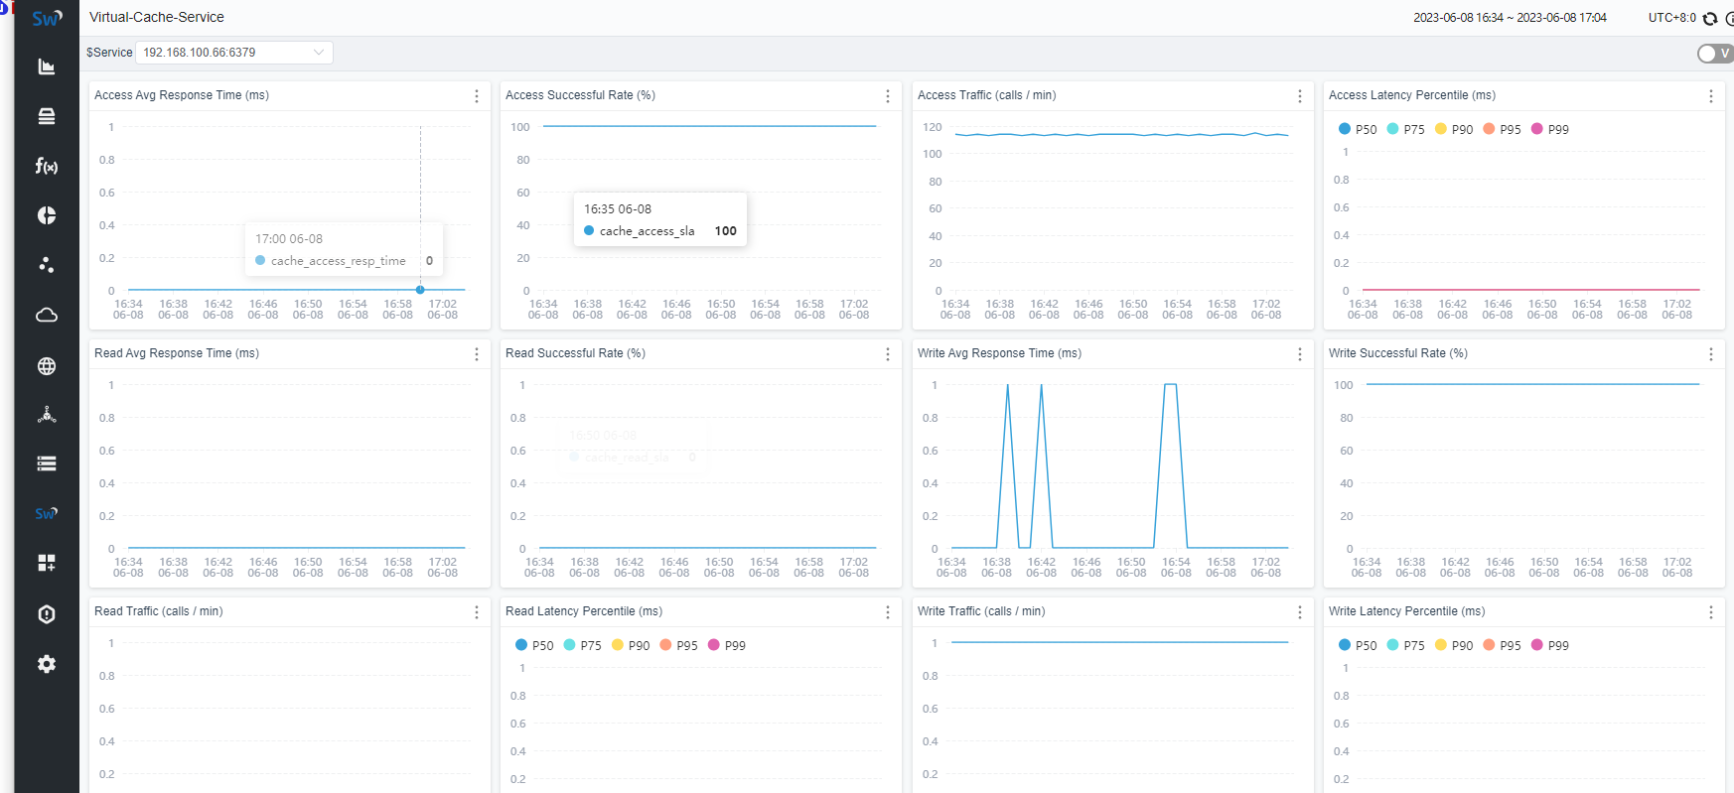This screenshot has width=1734, height=793.
Task: Open the three-dots cluster sidebar icon
Action: pos(47,265)
